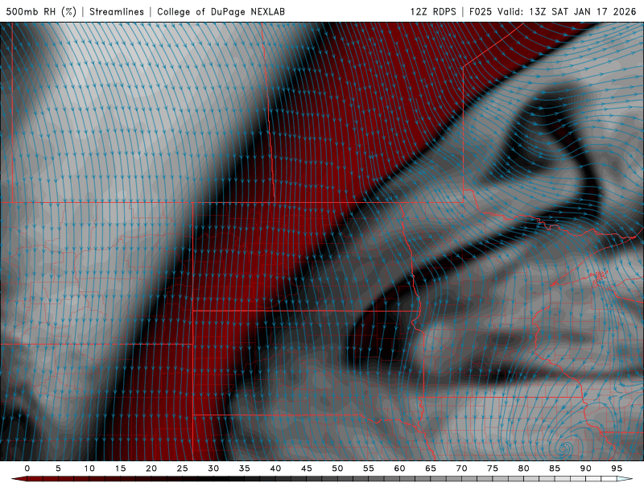Click the '500mb RH (%)' title text
644x483 pixels.
41,11
